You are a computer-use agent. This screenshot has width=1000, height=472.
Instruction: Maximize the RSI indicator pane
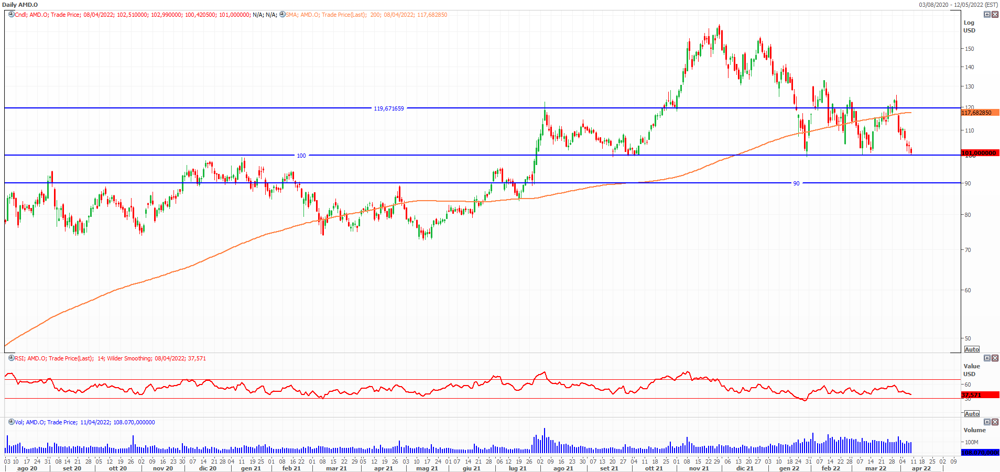987,358
